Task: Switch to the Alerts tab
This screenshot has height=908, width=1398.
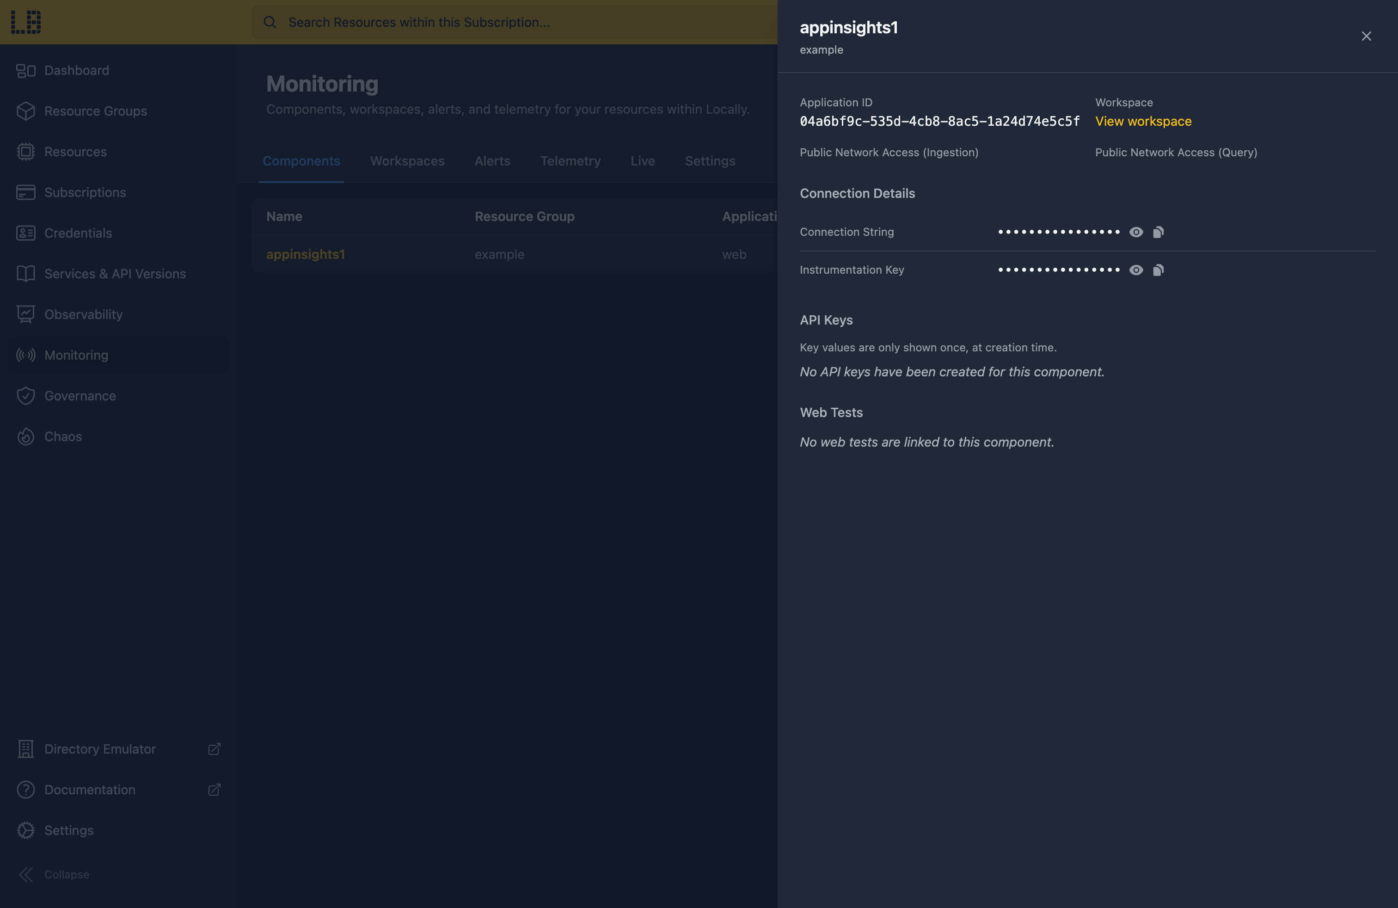Action: tap(492, 161)
